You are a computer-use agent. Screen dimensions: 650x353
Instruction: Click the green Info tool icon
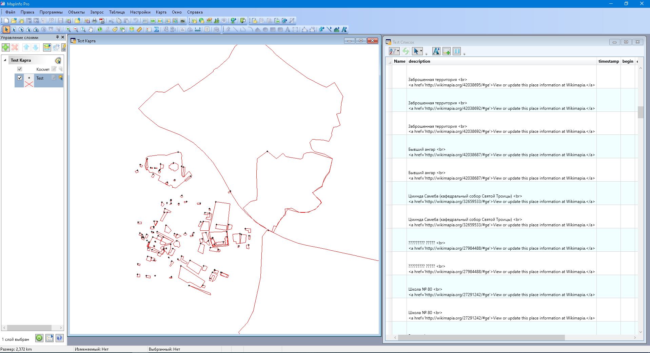100,29
